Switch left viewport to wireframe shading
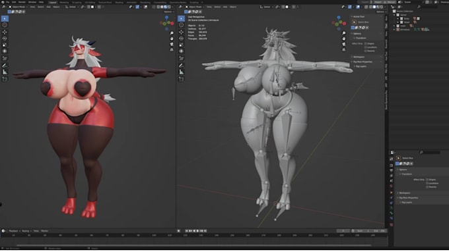The height and width of the screenshot is (252, 449). (x=158, y=7)
